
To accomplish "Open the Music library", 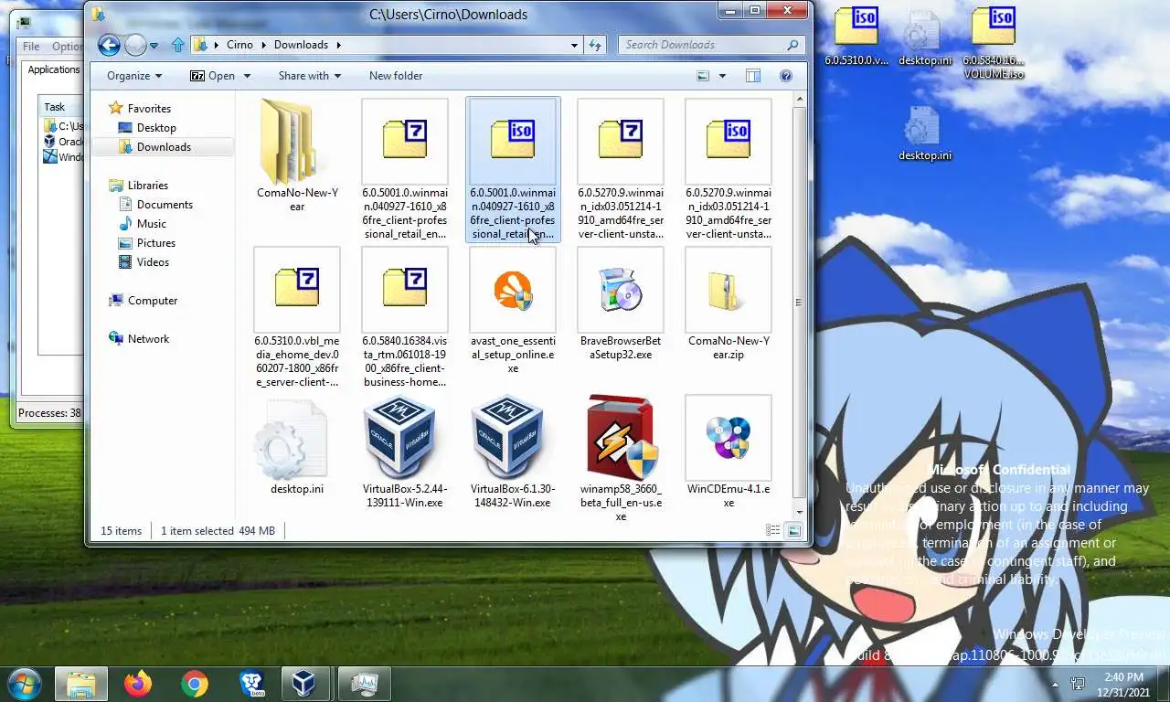I will (151, 223).
